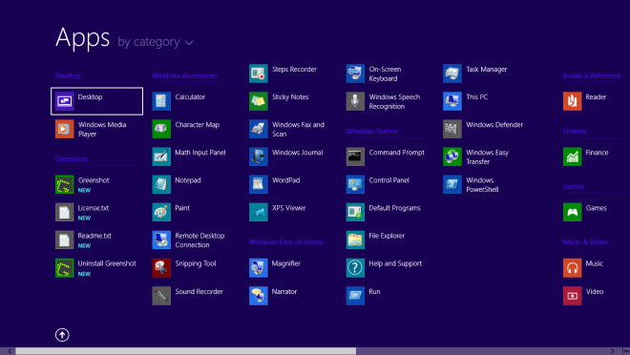
Task: Select Finance category header
Action: [575, 131]
